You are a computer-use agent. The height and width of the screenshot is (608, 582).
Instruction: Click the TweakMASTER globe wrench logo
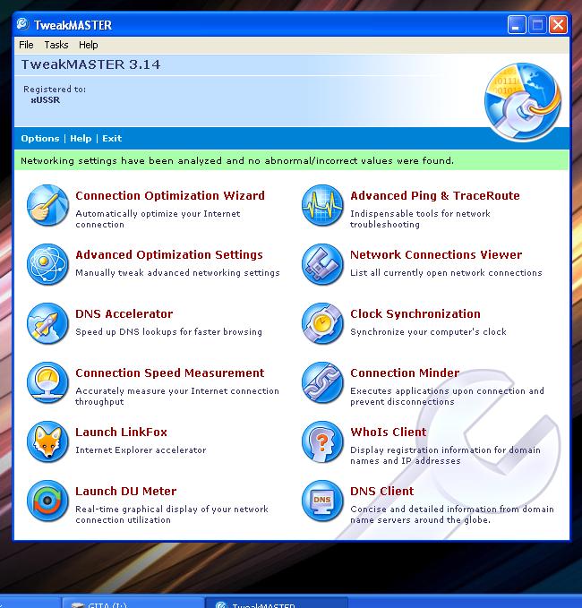[x=523, y=101]
